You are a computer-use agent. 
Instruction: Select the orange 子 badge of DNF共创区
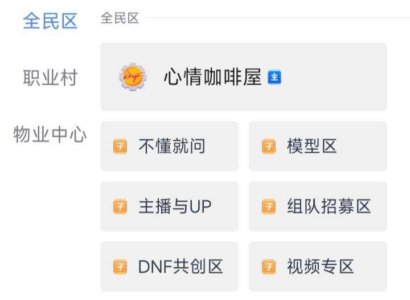point(120,267)
